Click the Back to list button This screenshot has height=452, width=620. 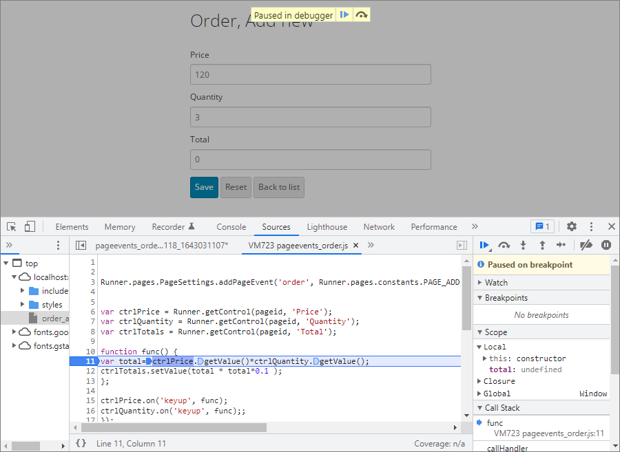click(278, 187)
